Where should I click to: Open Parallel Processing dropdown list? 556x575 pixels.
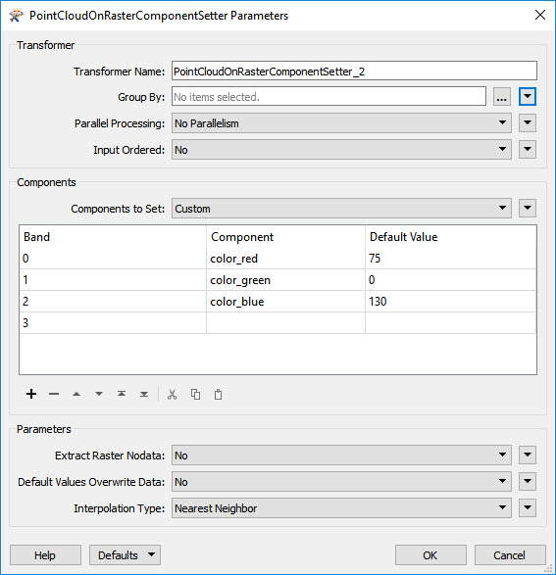point(341,123)
